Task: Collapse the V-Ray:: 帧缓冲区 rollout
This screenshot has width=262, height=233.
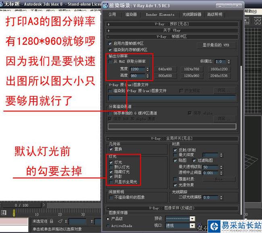Action: click(x=172, y=37)
